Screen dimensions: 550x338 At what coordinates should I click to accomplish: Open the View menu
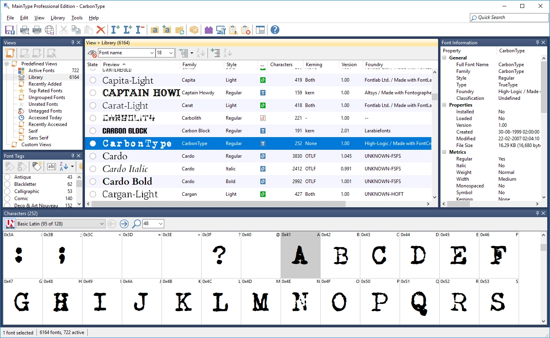39,18
